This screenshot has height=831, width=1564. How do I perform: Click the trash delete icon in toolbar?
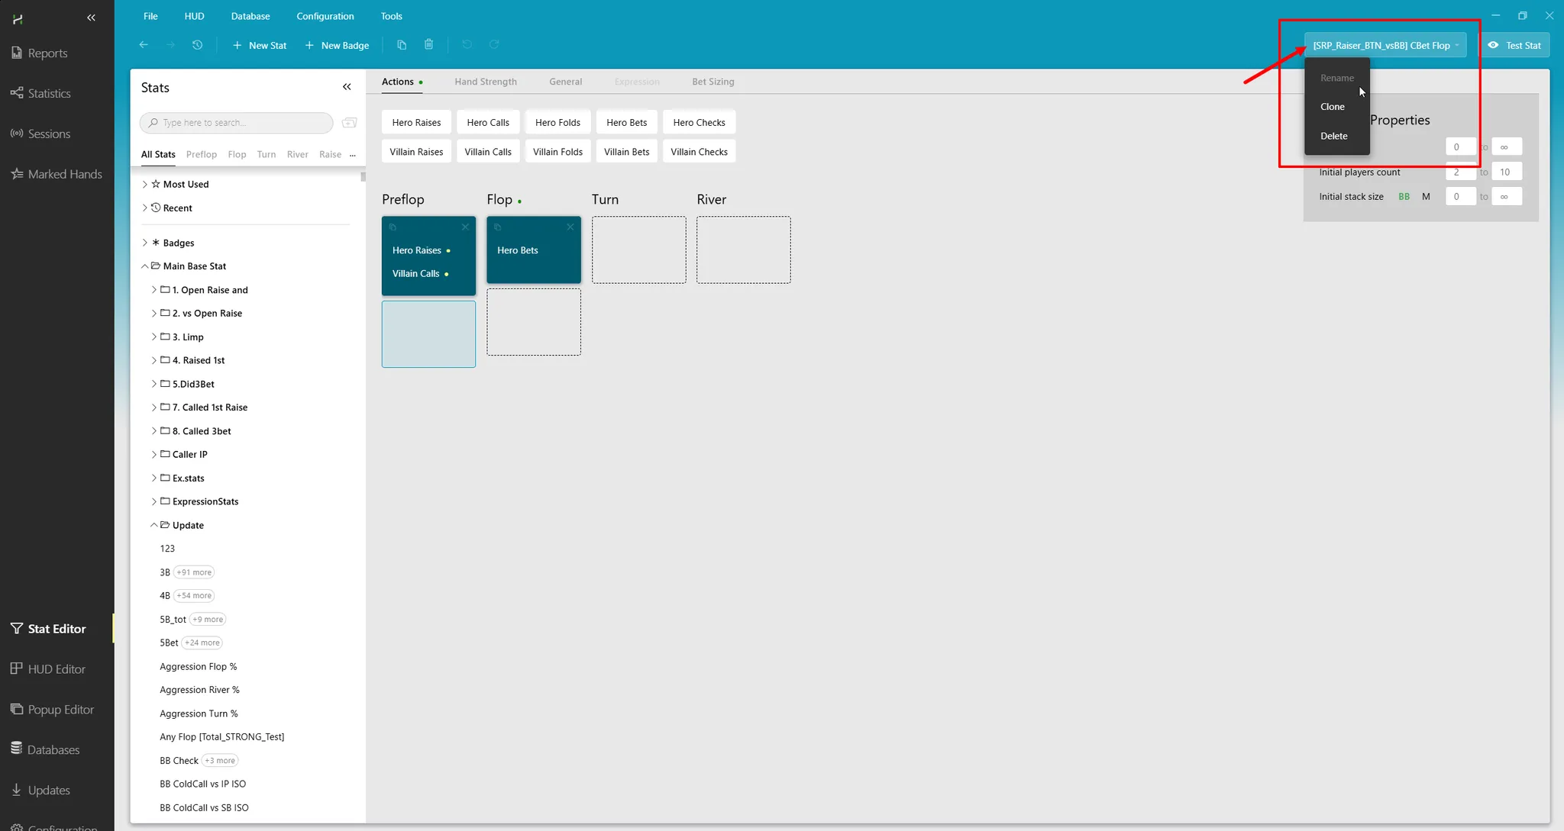[428, 45]
